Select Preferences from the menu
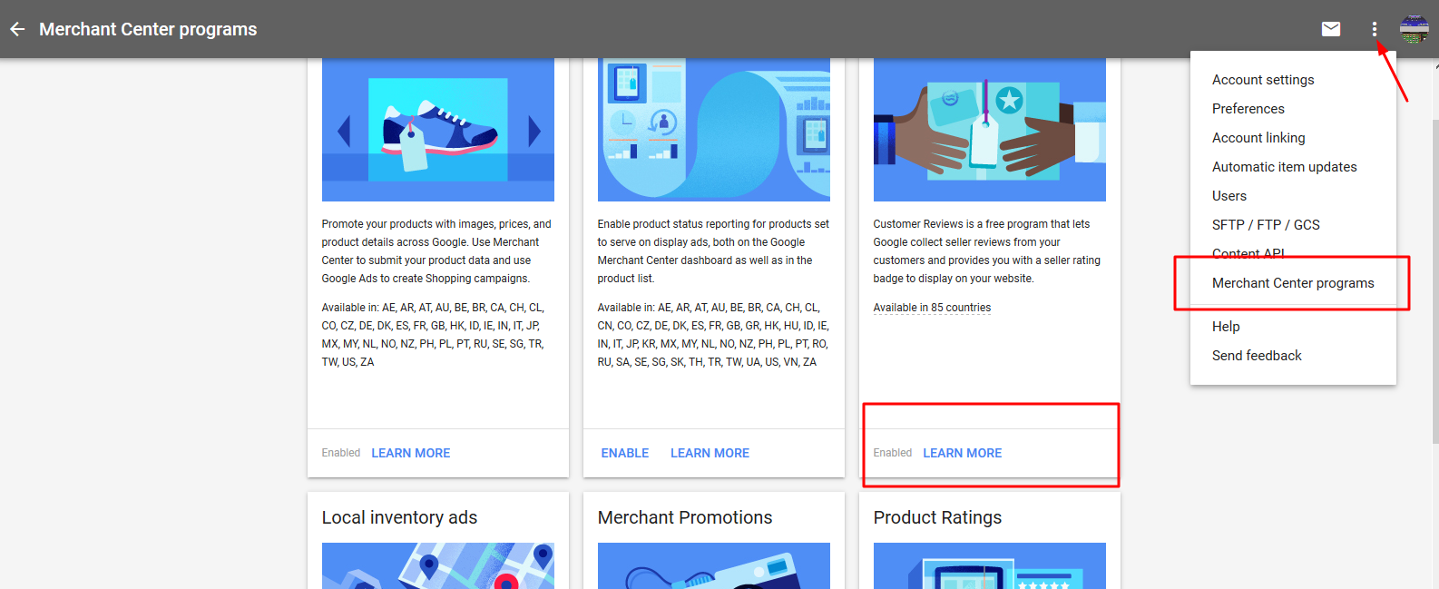Viewport: 1439px width, 589px height. pyautogui.click(x=1248, y=109)
